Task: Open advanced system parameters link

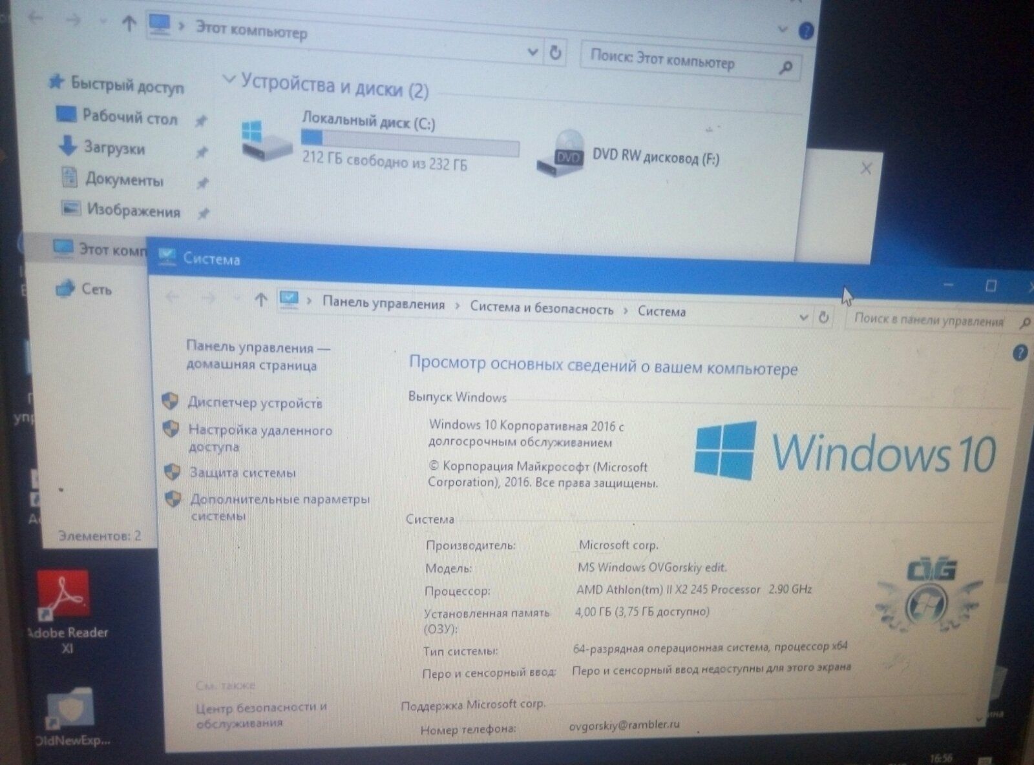Action: point(280,507)
